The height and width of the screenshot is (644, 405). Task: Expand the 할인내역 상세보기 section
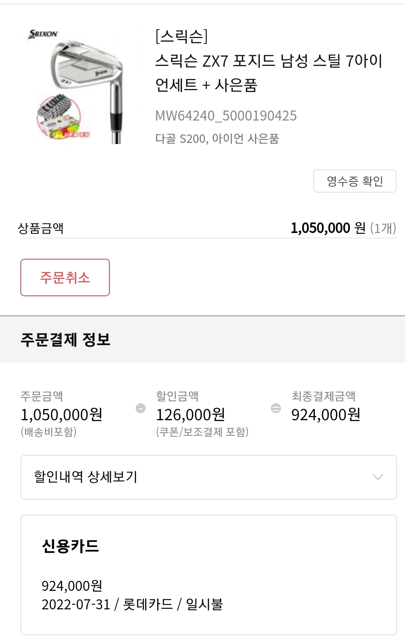pos(86,477)
